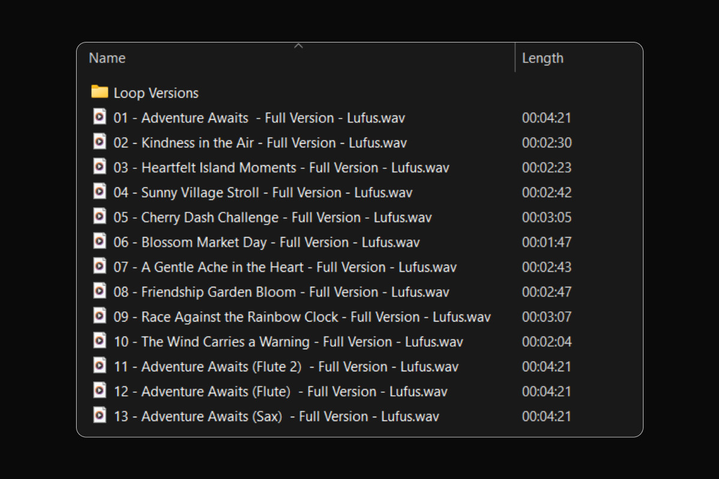
Task: Click length 00:02:43 of A Gentle Ache in the Heart
Action: point(546,267)
